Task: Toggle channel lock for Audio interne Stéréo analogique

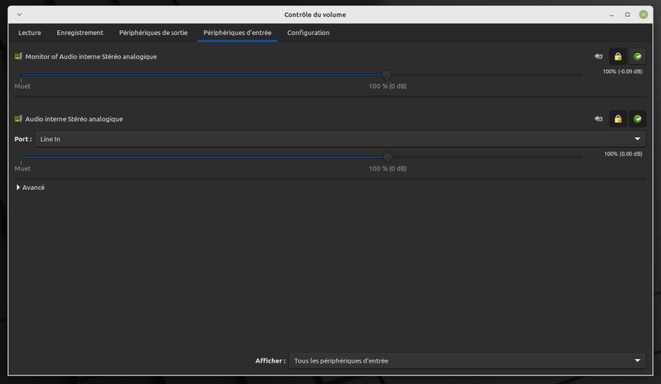Action: (618, 119)
